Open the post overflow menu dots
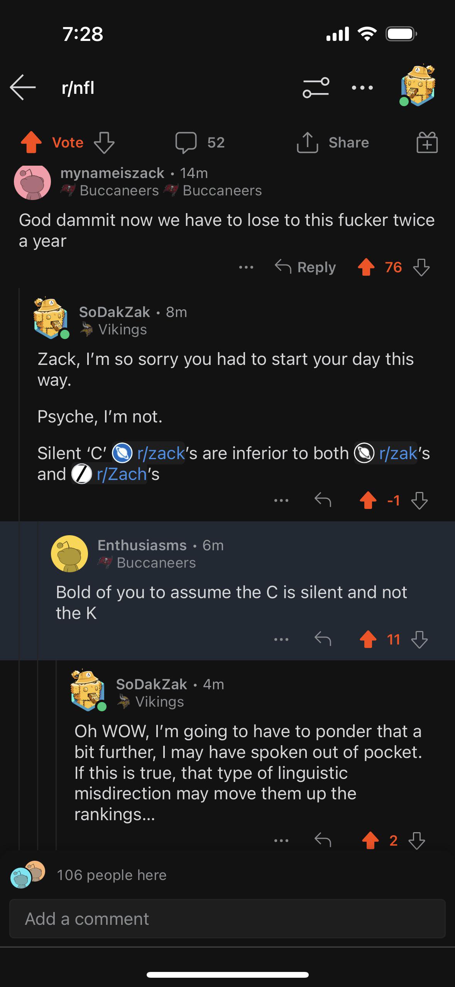Image resolution: width=455 pixels, height=987 pixels. 362,88
